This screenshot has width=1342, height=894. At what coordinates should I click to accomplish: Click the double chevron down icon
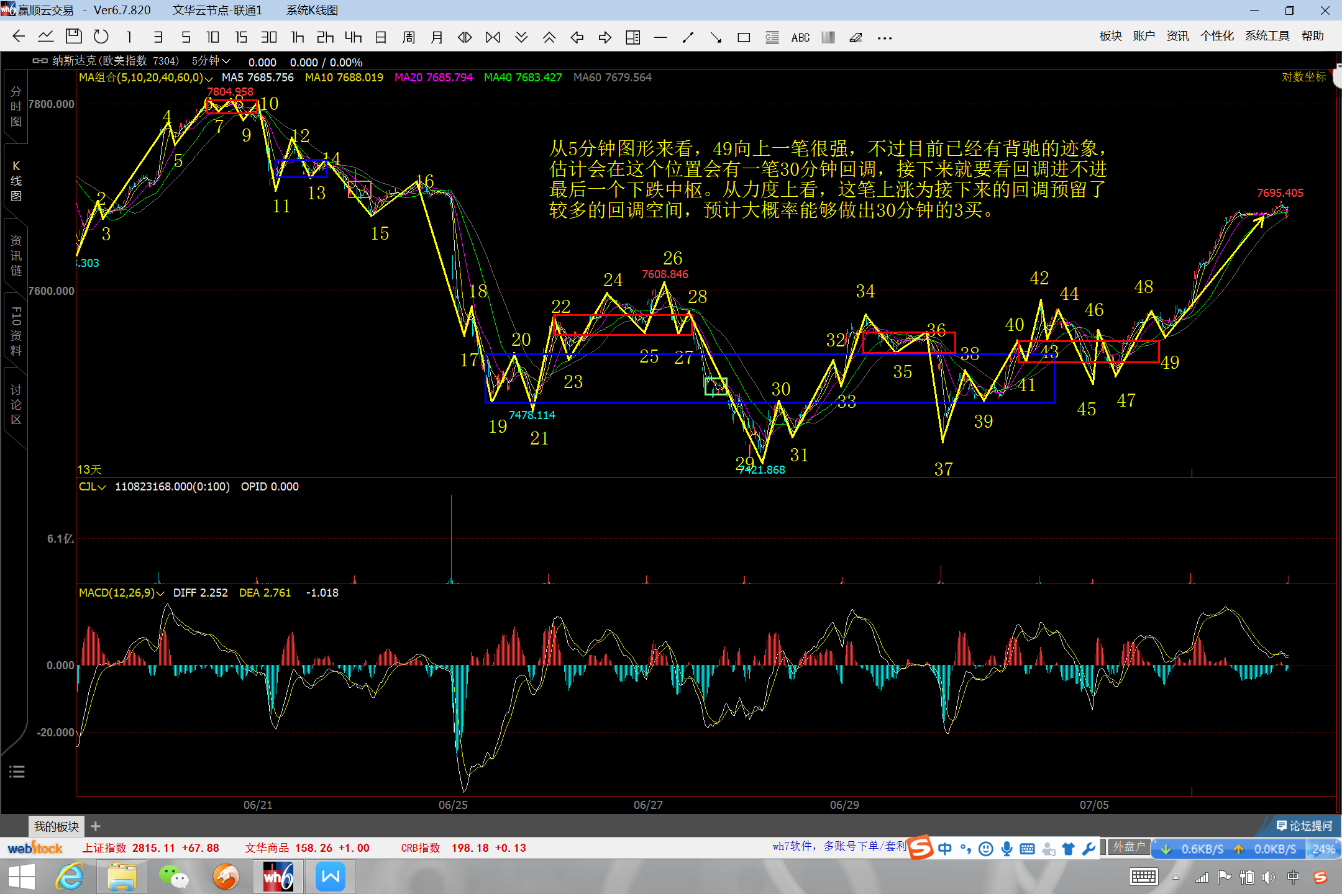(x=521, y=37)
